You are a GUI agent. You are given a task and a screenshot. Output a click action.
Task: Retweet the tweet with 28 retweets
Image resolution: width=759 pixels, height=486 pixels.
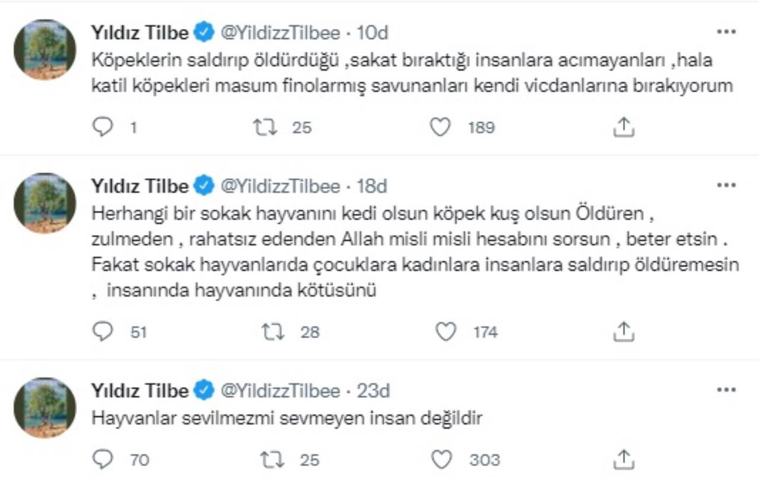273,331
